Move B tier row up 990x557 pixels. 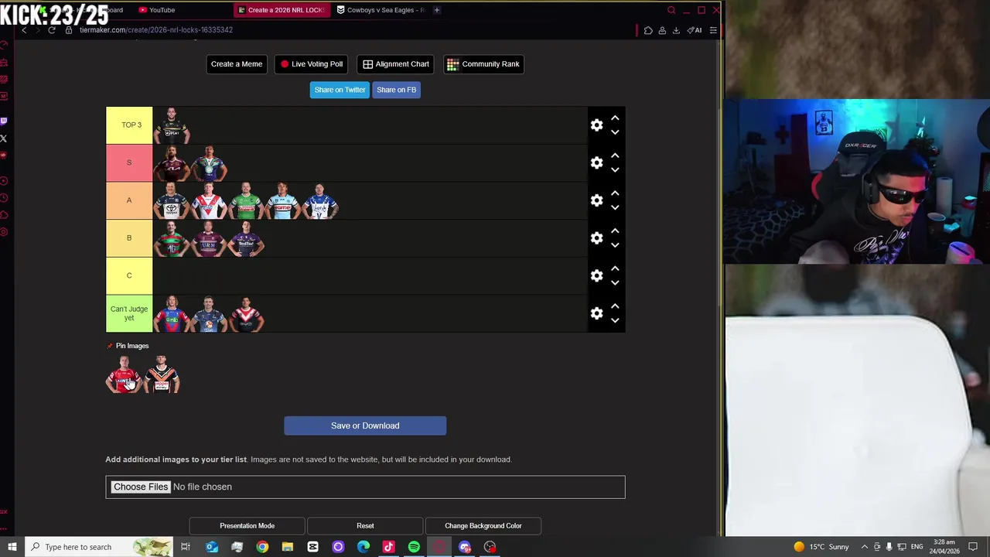(x=615, y=231)
